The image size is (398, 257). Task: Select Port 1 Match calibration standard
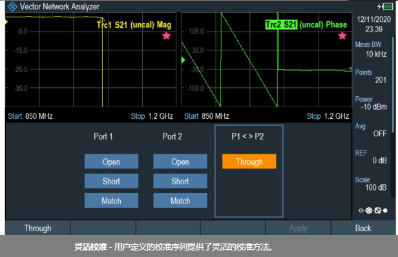pos(111,201)
